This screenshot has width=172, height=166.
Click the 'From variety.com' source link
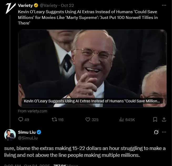[33, 111]
